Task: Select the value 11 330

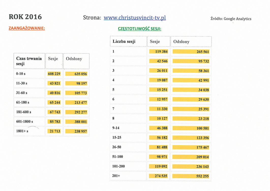Action: [x=162, y=109]
